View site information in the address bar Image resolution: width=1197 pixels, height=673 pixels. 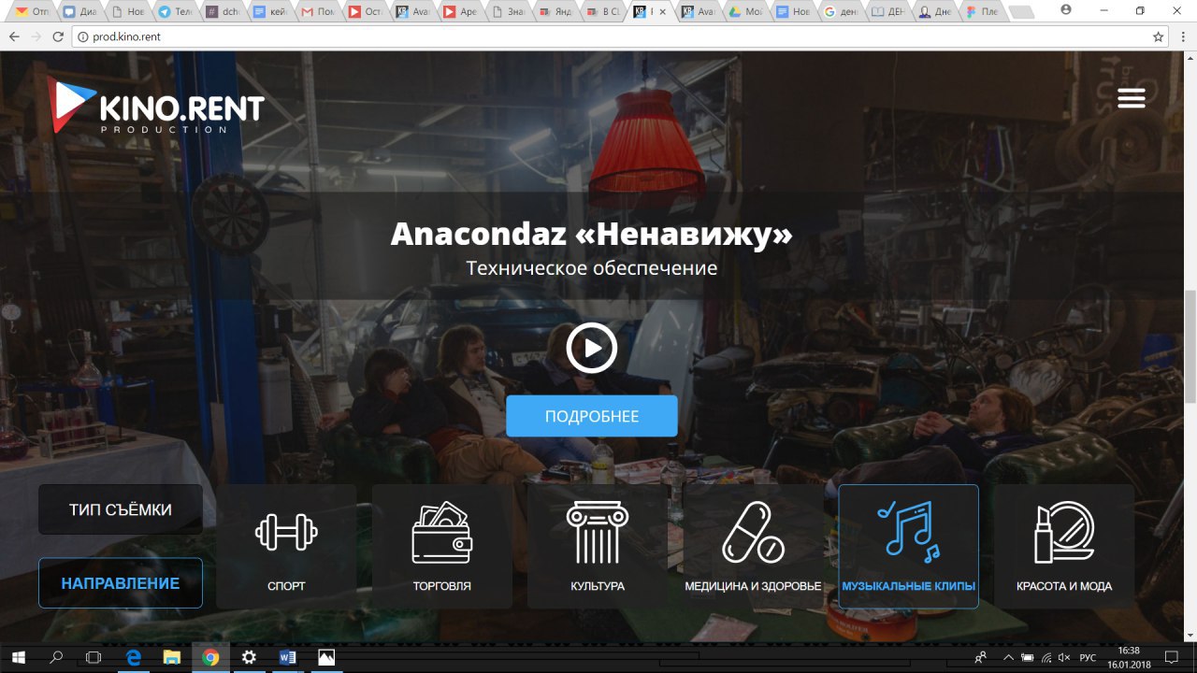tap(82, 36)
